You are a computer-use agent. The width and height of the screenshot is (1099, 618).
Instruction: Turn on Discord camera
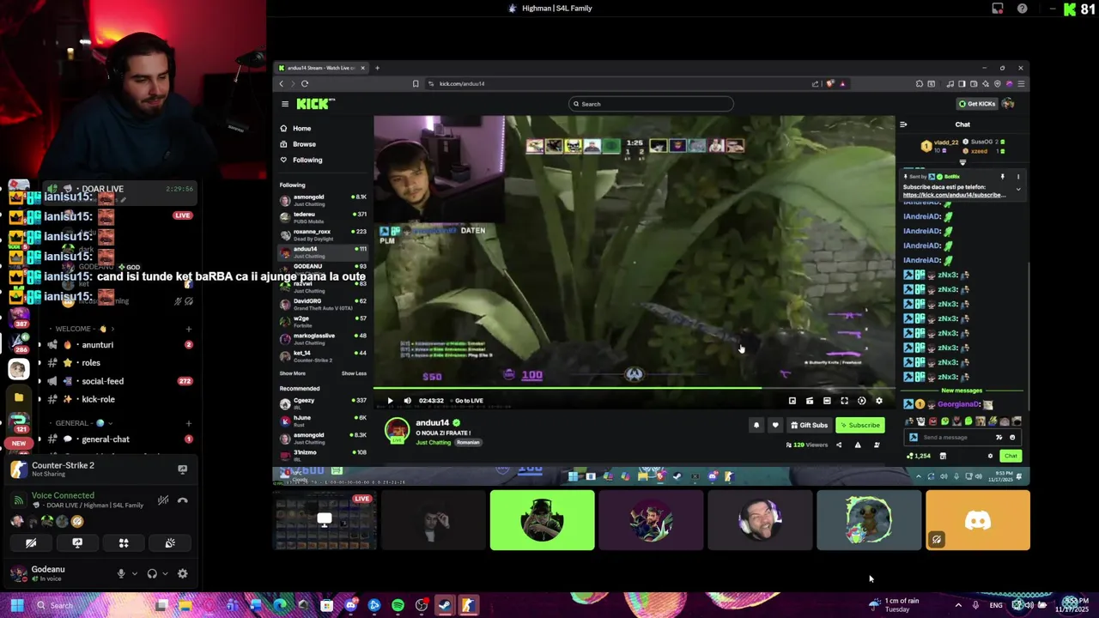pyautogui.click(x=31, y=542)
